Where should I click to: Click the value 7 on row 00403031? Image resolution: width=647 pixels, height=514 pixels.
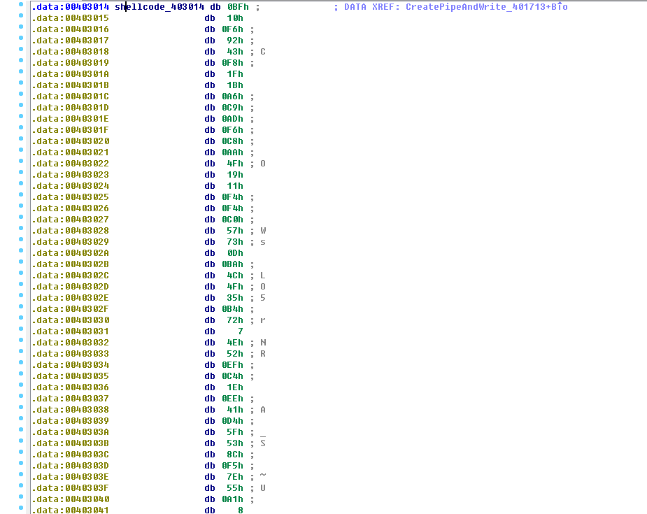pos(241,331)
